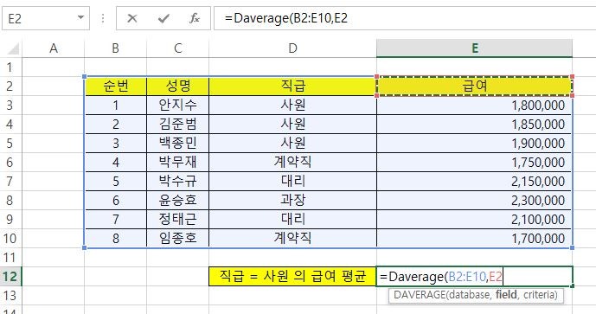Select column A header

point(54,48)
